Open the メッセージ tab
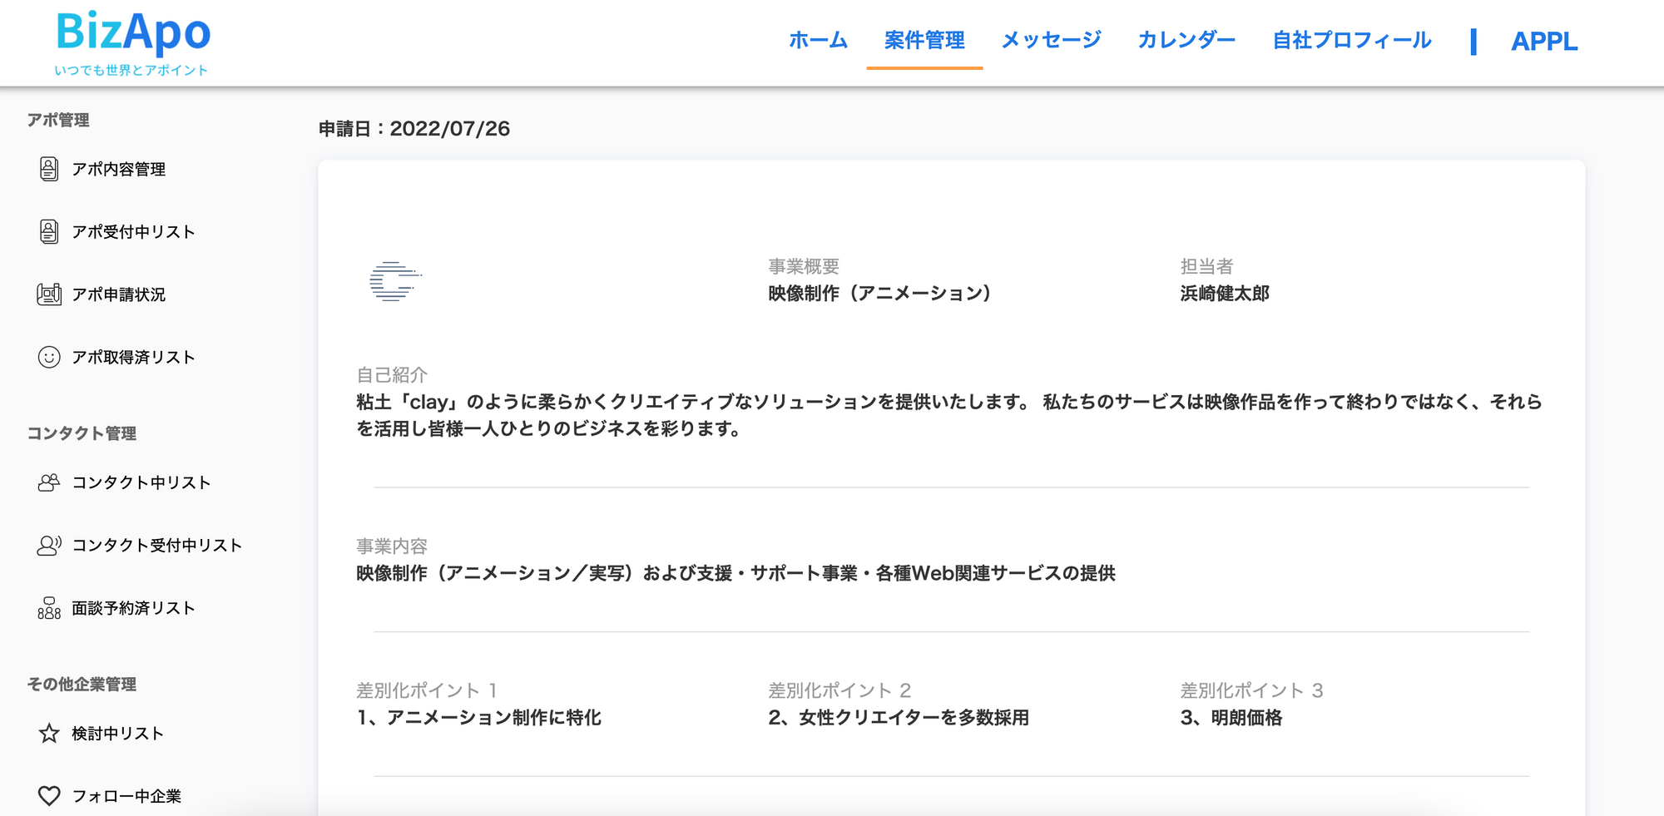This screenshot has width=1664, height=816. point(1051,40)
